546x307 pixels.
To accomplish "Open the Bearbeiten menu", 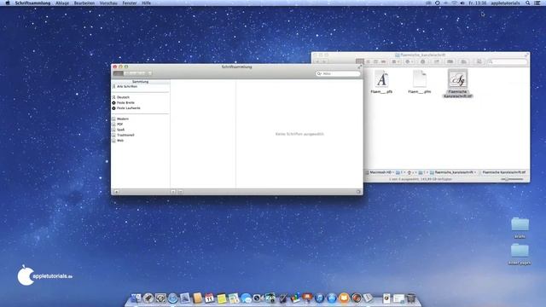I will [x=84, y=3].
